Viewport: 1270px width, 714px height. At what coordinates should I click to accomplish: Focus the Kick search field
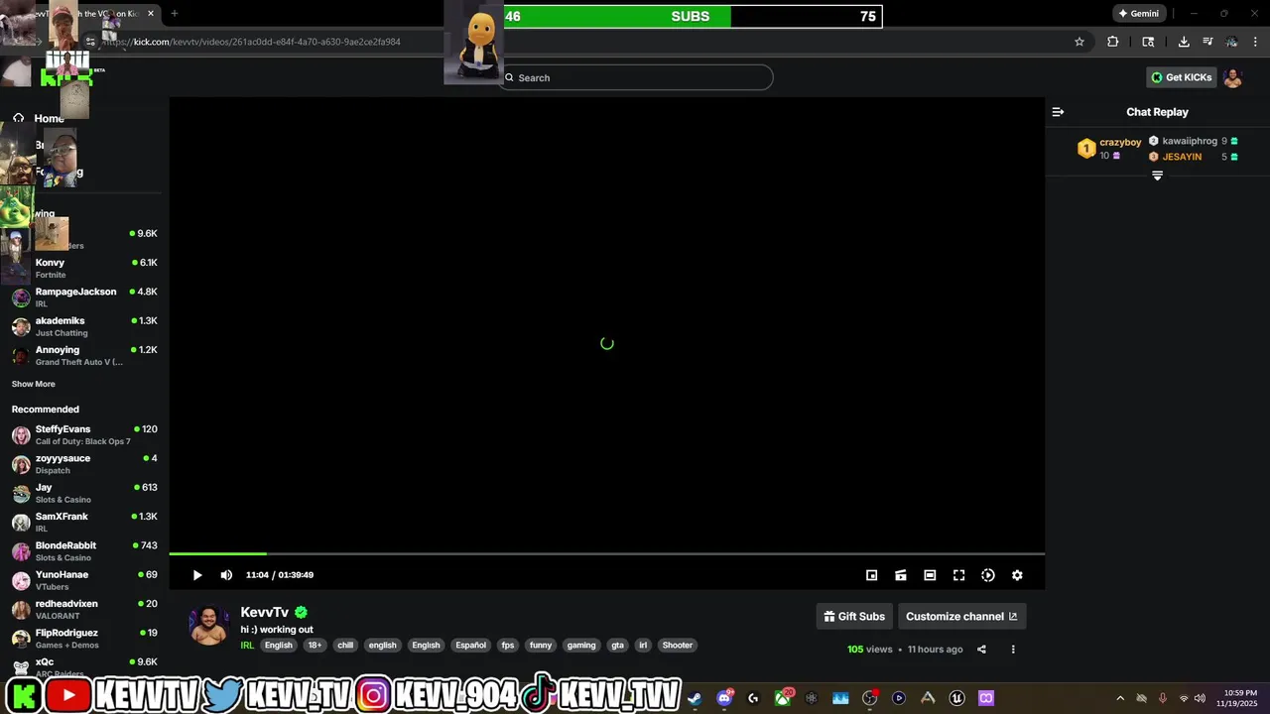click(x=636, y=77)
